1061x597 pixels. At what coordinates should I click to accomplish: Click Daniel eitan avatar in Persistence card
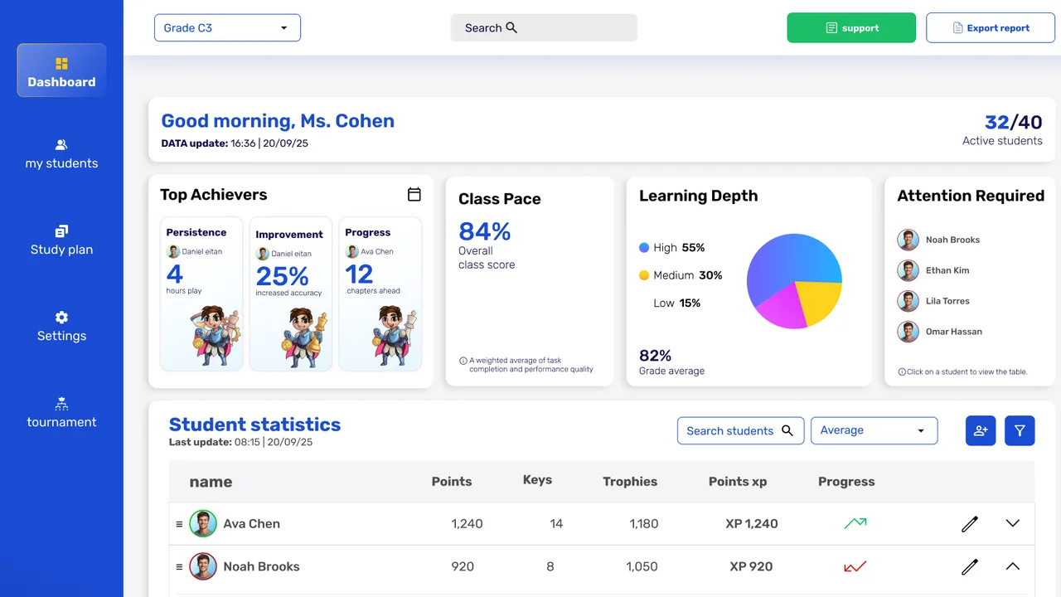pyautogui.click(x=173, y=252)
